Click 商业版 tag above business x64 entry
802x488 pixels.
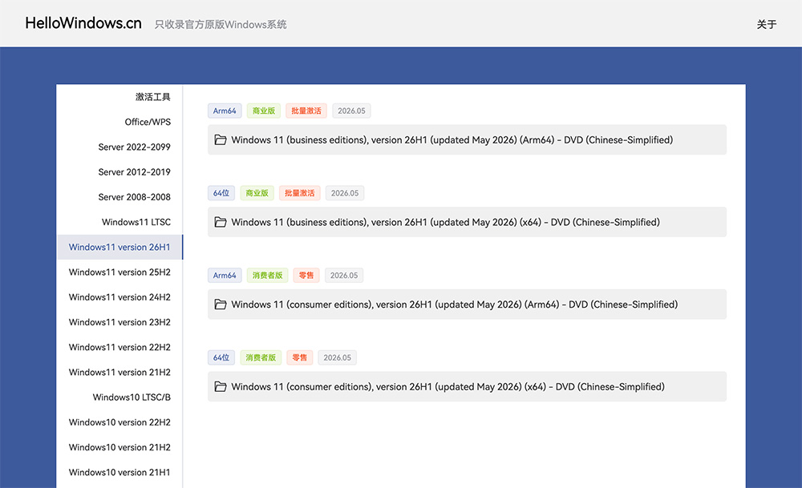[257, 192]
